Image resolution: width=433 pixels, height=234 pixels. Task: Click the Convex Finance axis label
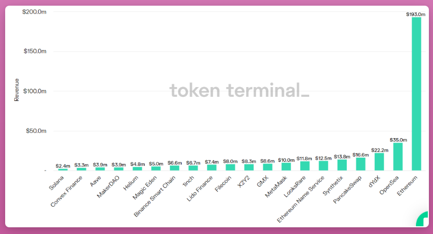pyautogui.click(x=67, y=192)
